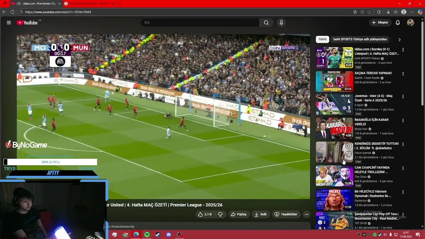The image size is (425, 239).
Task: Download the video with İndir
Action: (261, 214)
